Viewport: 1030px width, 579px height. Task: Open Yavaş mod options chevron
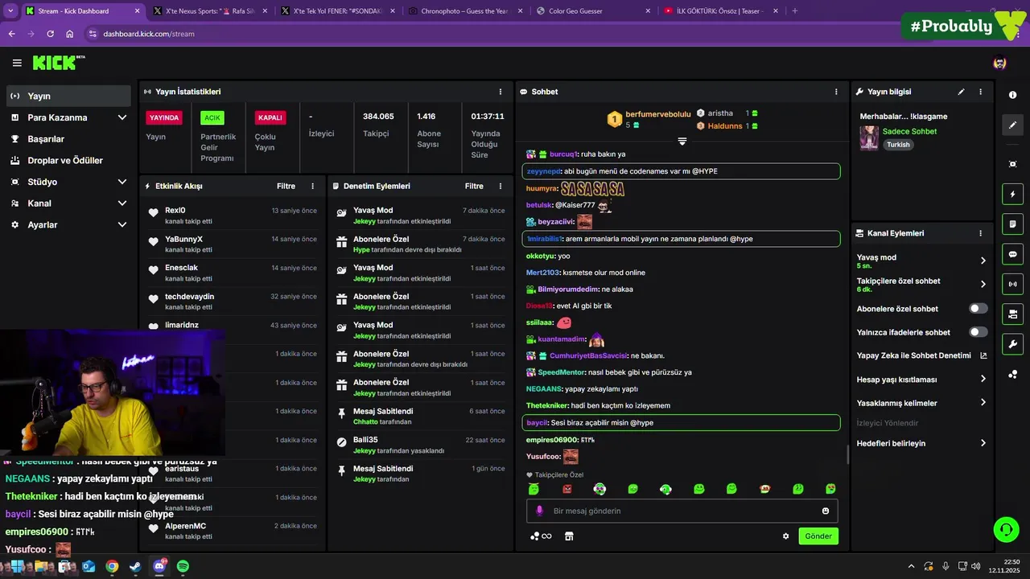coord(983,261)
